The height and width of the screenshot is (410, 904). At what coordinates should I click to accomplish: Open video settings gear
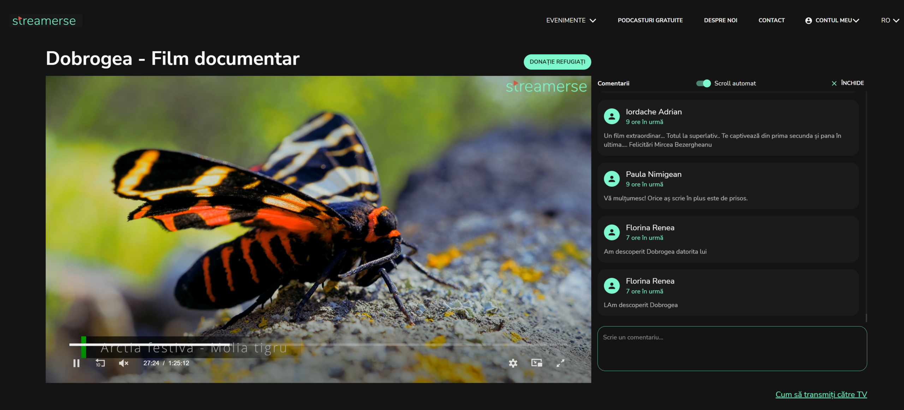coord(513,363)
